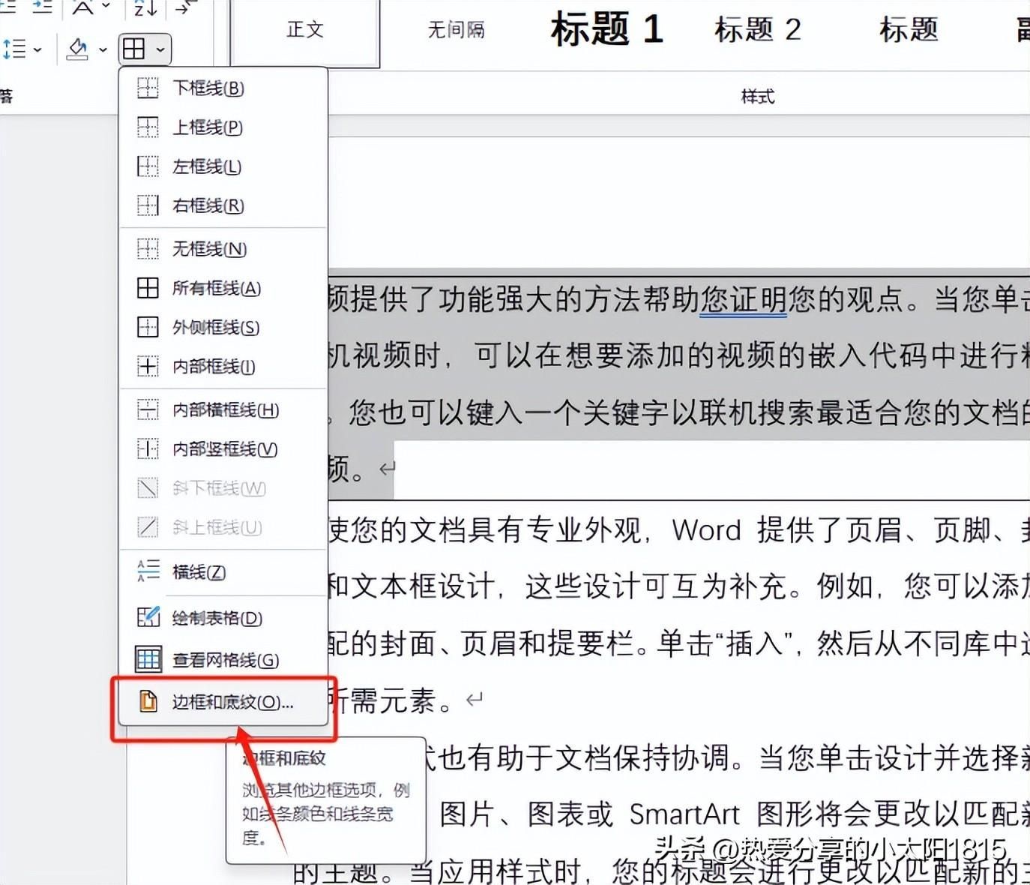Click the line spacing icon

point(15,49)
